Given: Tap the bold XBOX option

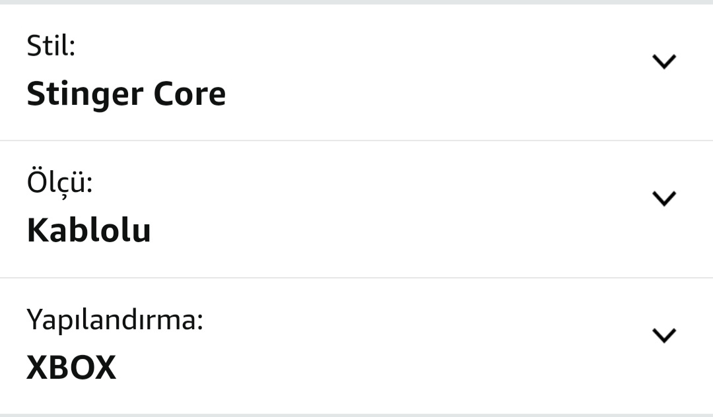Looking at the screenshot, I should click(x=71, y=368).
